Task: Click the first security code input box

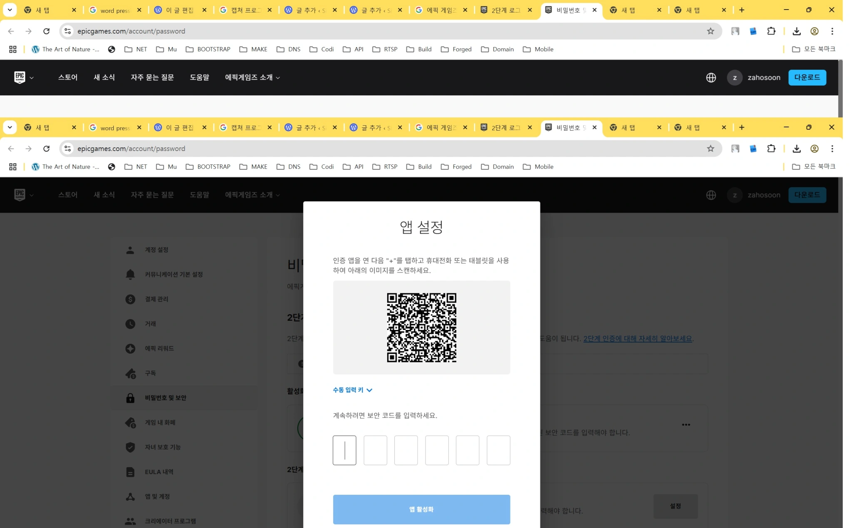Action: pyautogui.click(x=344, y=450)
